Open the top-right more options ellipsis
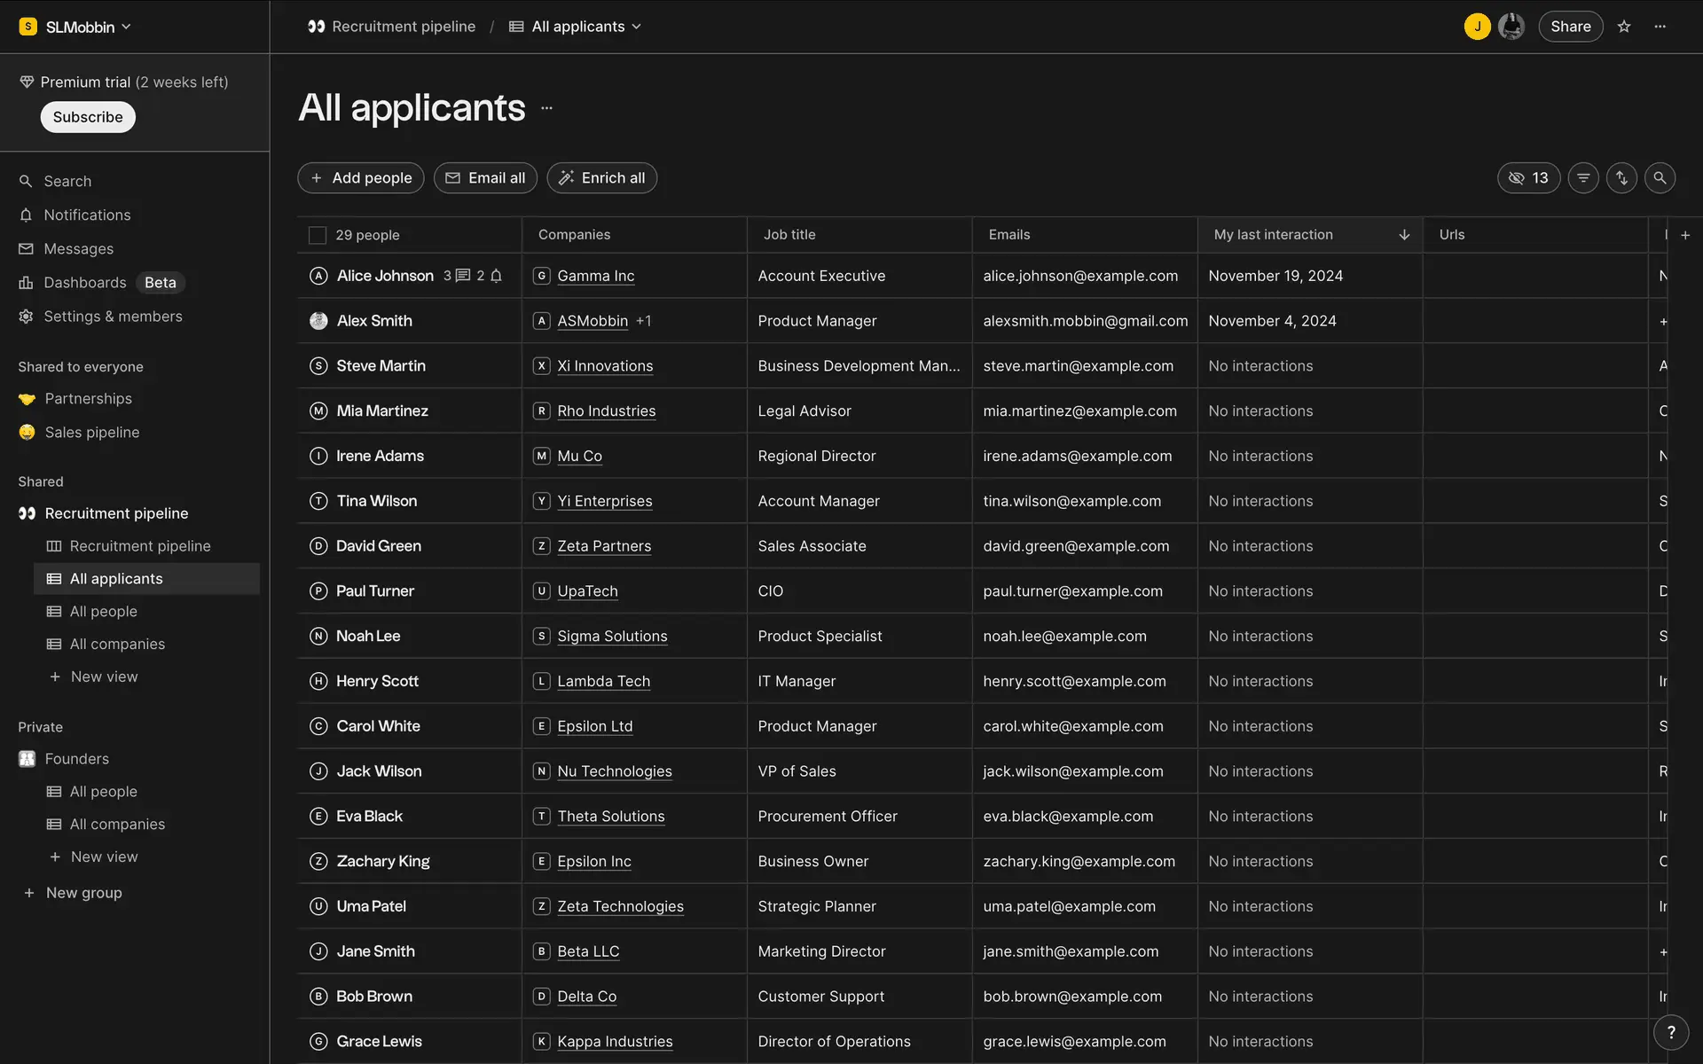The height and width of the screenshot is (1064, 1703). tap(1660, 27)
